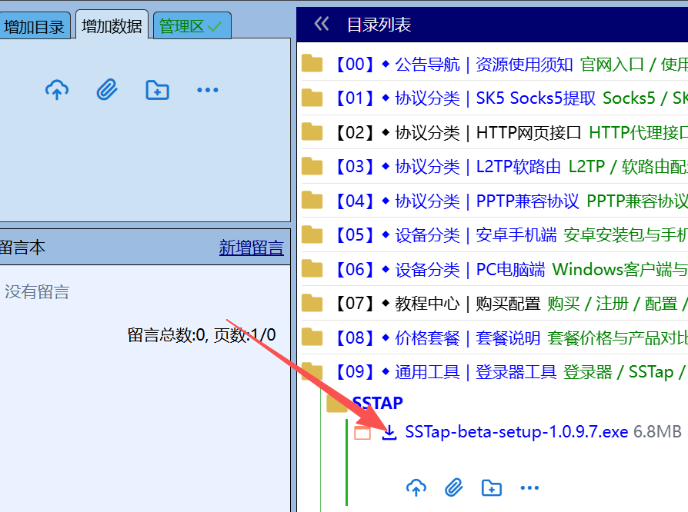Select the 管理区 tab

[x=192, y=26]
